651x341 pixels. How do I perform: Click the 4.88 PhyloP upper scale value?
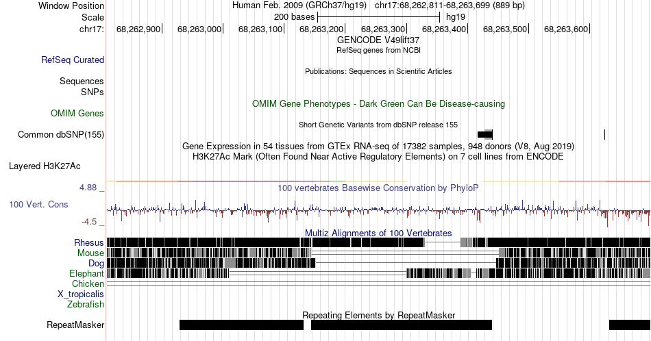(88, 188)
